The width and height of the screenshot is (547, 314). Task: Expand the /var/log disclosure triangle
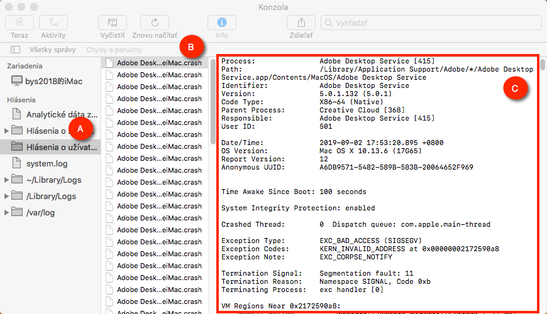pos(6,213)
